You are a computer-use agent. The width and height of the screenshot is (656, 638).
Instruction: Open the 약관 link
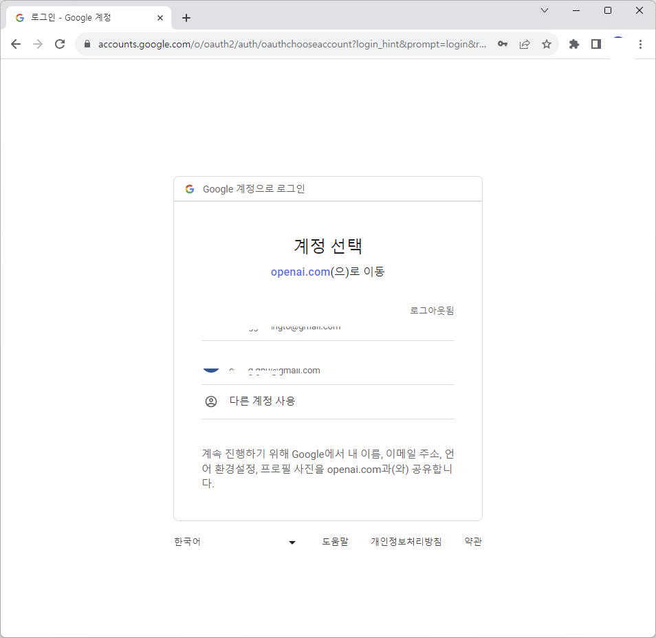coord(473,542)
